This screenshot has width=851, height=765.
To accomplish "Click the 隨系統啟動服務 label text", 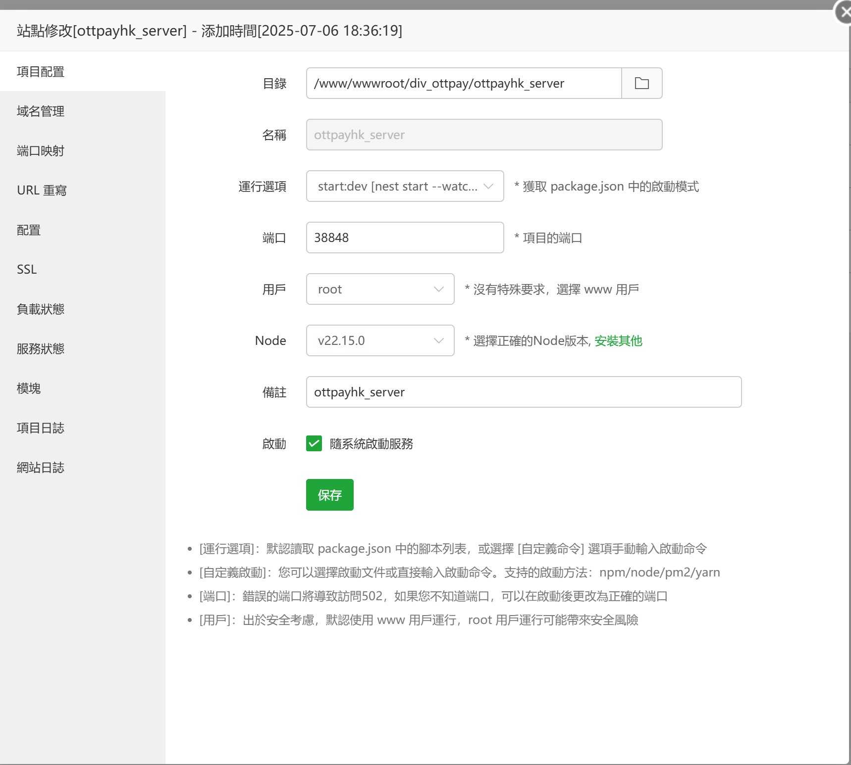I will point(372,443).
